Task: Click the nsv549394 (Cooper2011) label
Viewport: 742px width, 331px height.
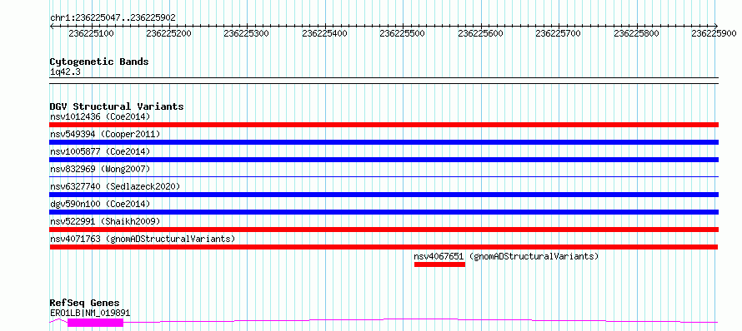Action: 105,134
